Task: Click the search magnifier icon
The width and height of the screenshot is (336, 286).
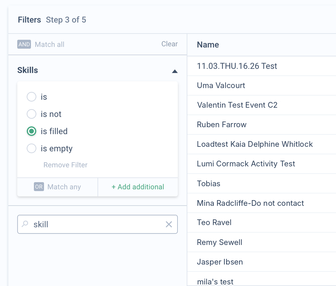Action: 25,224
